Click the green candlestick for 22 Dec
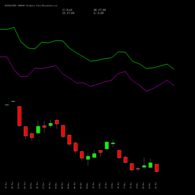195x195 pixels. tap(144, 167)
